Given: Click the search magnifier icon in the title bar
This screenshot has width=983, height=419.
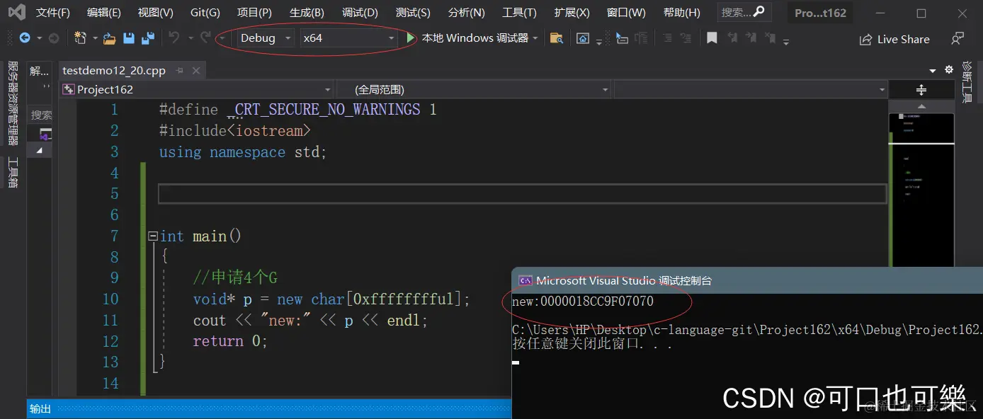Looking at the screenshot, I should coord(758,11).
